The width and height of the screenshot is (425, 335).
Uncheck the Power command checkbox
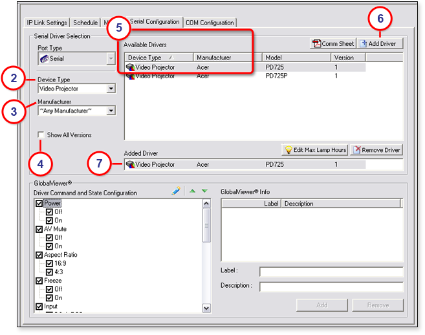coord(39,204)
